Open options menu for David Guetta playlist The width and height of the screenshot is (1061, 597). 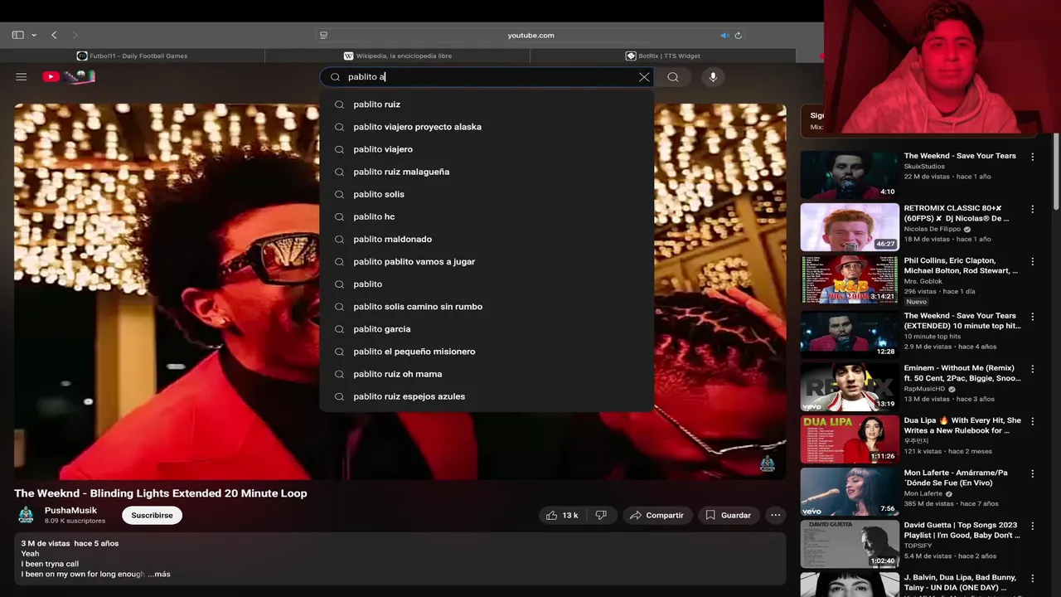click(x=1033, y=527)
